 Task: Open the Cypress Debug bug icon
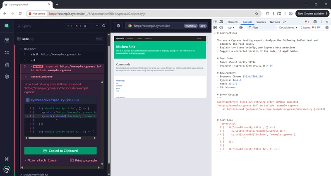[x=7, y=65]
